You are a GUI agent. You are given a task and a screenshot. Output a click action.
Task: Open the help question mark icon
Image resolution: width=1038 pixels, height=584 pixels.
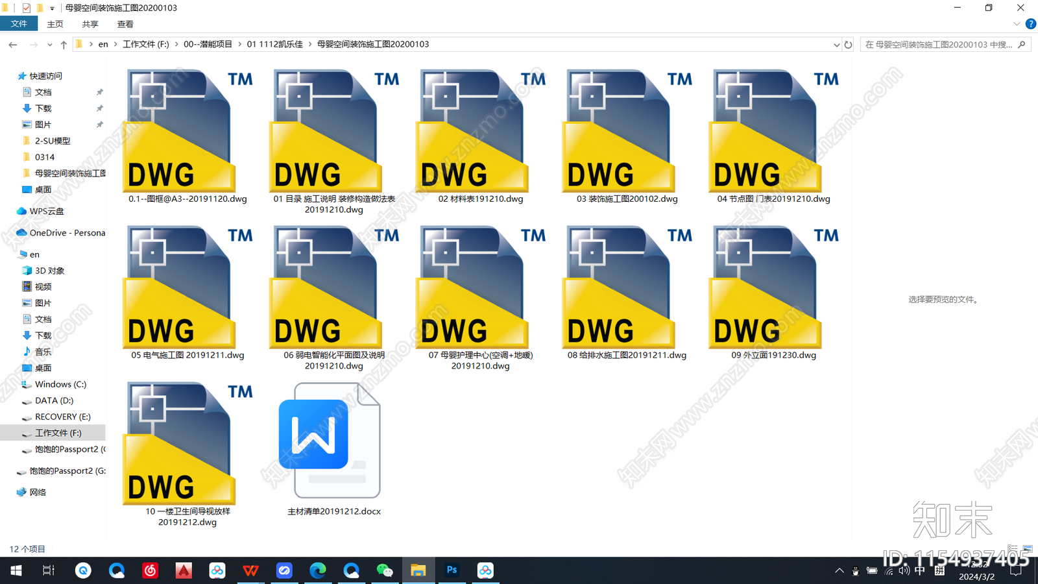coord(1030,24)
